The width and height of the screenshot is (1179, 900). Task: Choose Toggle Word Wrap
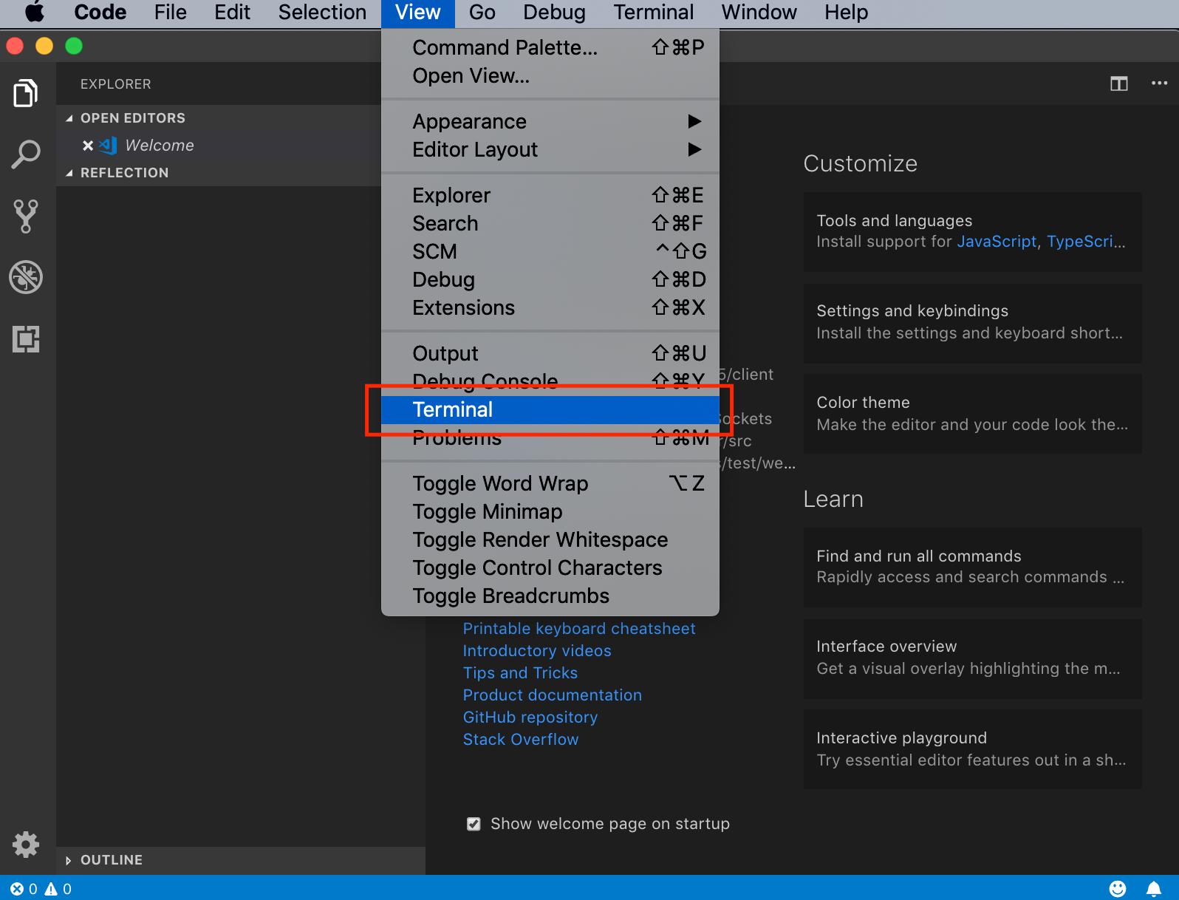[550, 483]
